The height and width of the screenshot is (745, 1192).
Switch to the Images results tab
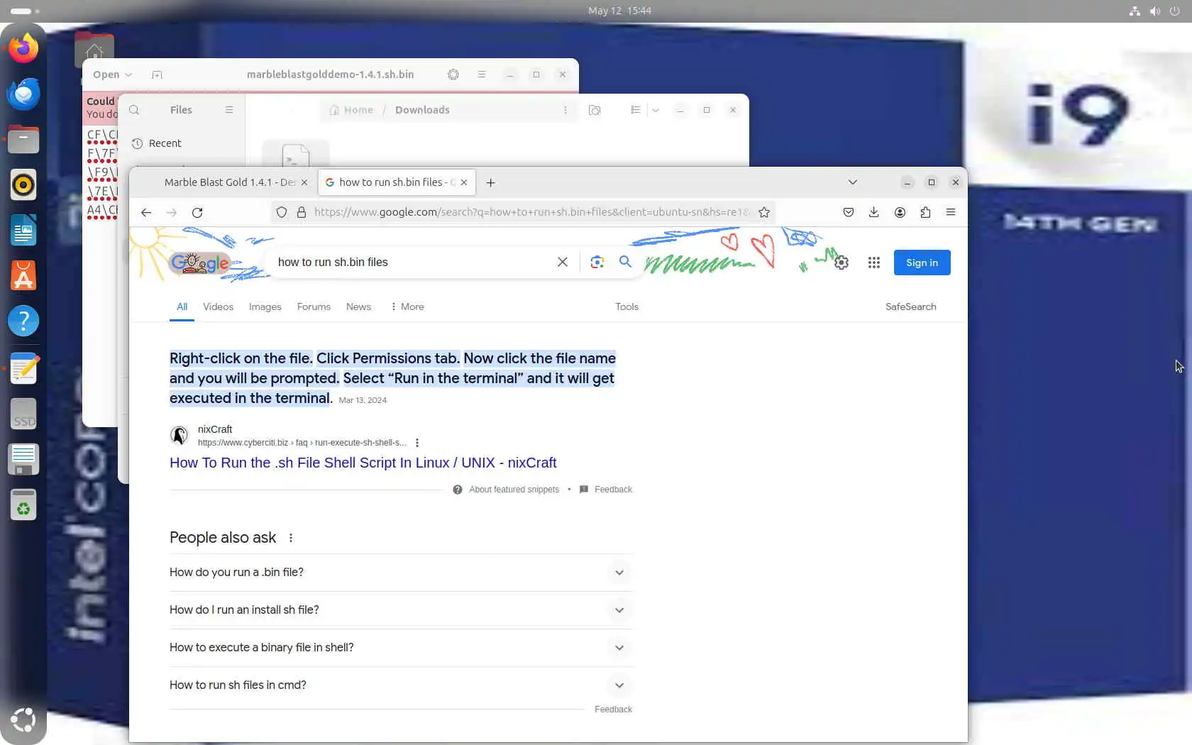[x=265, y=307]
